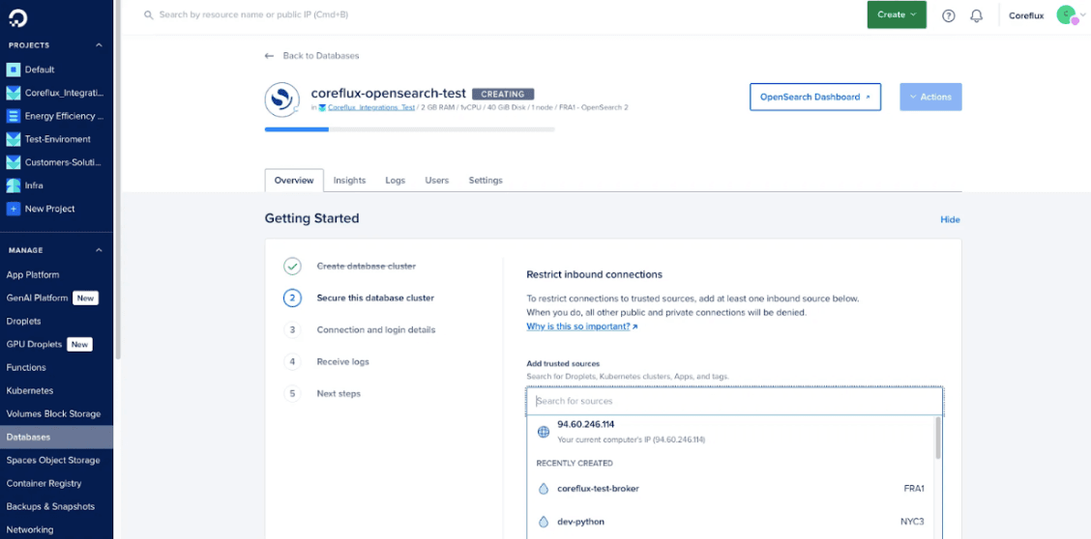The image size is (1091, 539).
Task: Click the database creation progress bar
Action: coord(409,128)
